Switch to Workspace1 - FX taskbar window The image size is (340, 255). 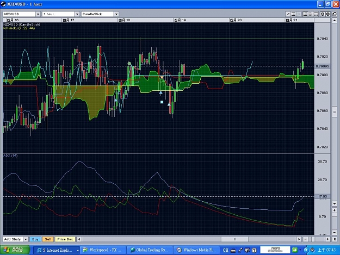[103, 250]
